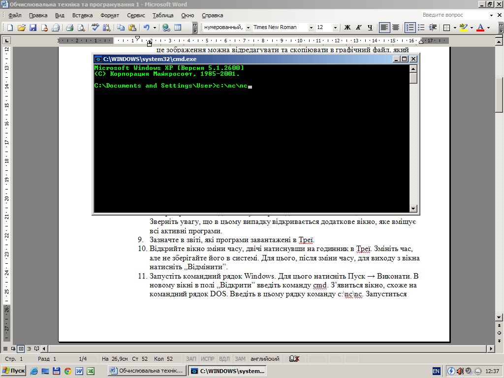Toggle bulleted list button

tap(421, 28)
